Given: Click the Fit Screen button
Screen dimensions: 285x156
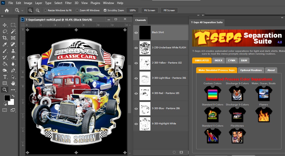Looking at the screenshot, I should click(x=149, y=10).
